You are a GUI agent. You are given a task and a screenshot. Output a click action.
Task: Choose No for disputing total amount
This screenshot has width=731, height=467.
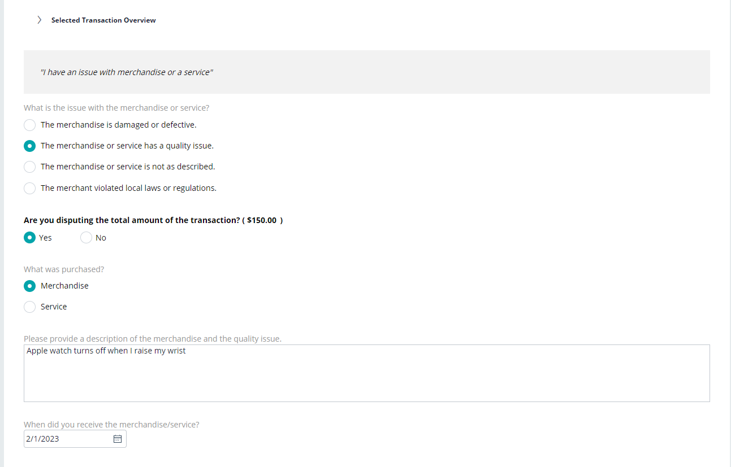86,238
